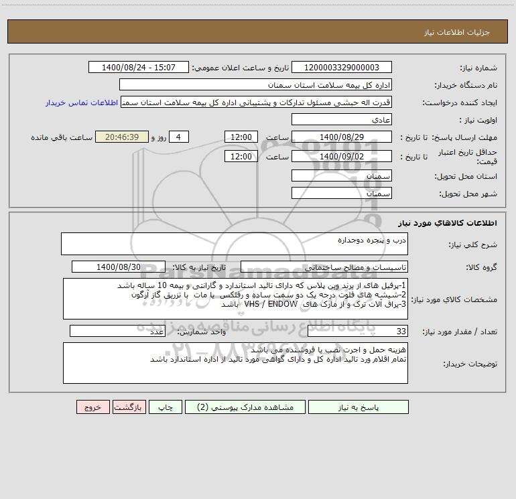Click the price validity time 12:00 field
Viewport: 516px width, 499px height.
coord(241,156)
